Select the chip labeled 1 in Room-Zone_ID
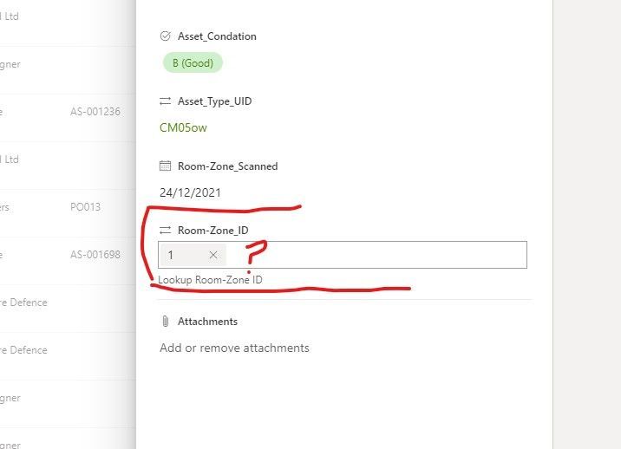Screen dimensions: 621x449 172,255
